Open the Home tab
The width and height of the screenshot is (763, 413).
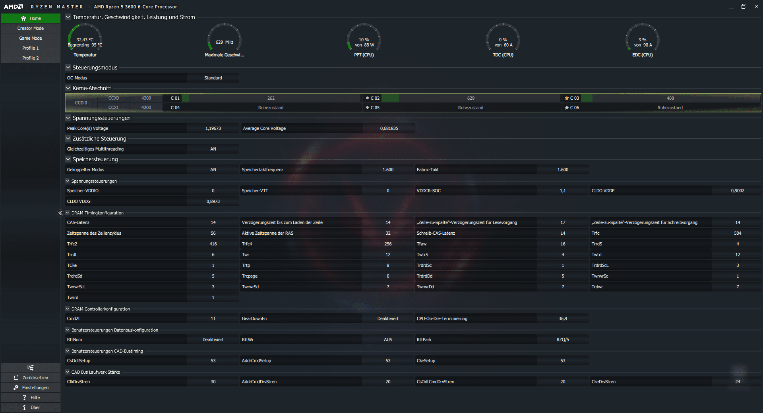point(31,18)
